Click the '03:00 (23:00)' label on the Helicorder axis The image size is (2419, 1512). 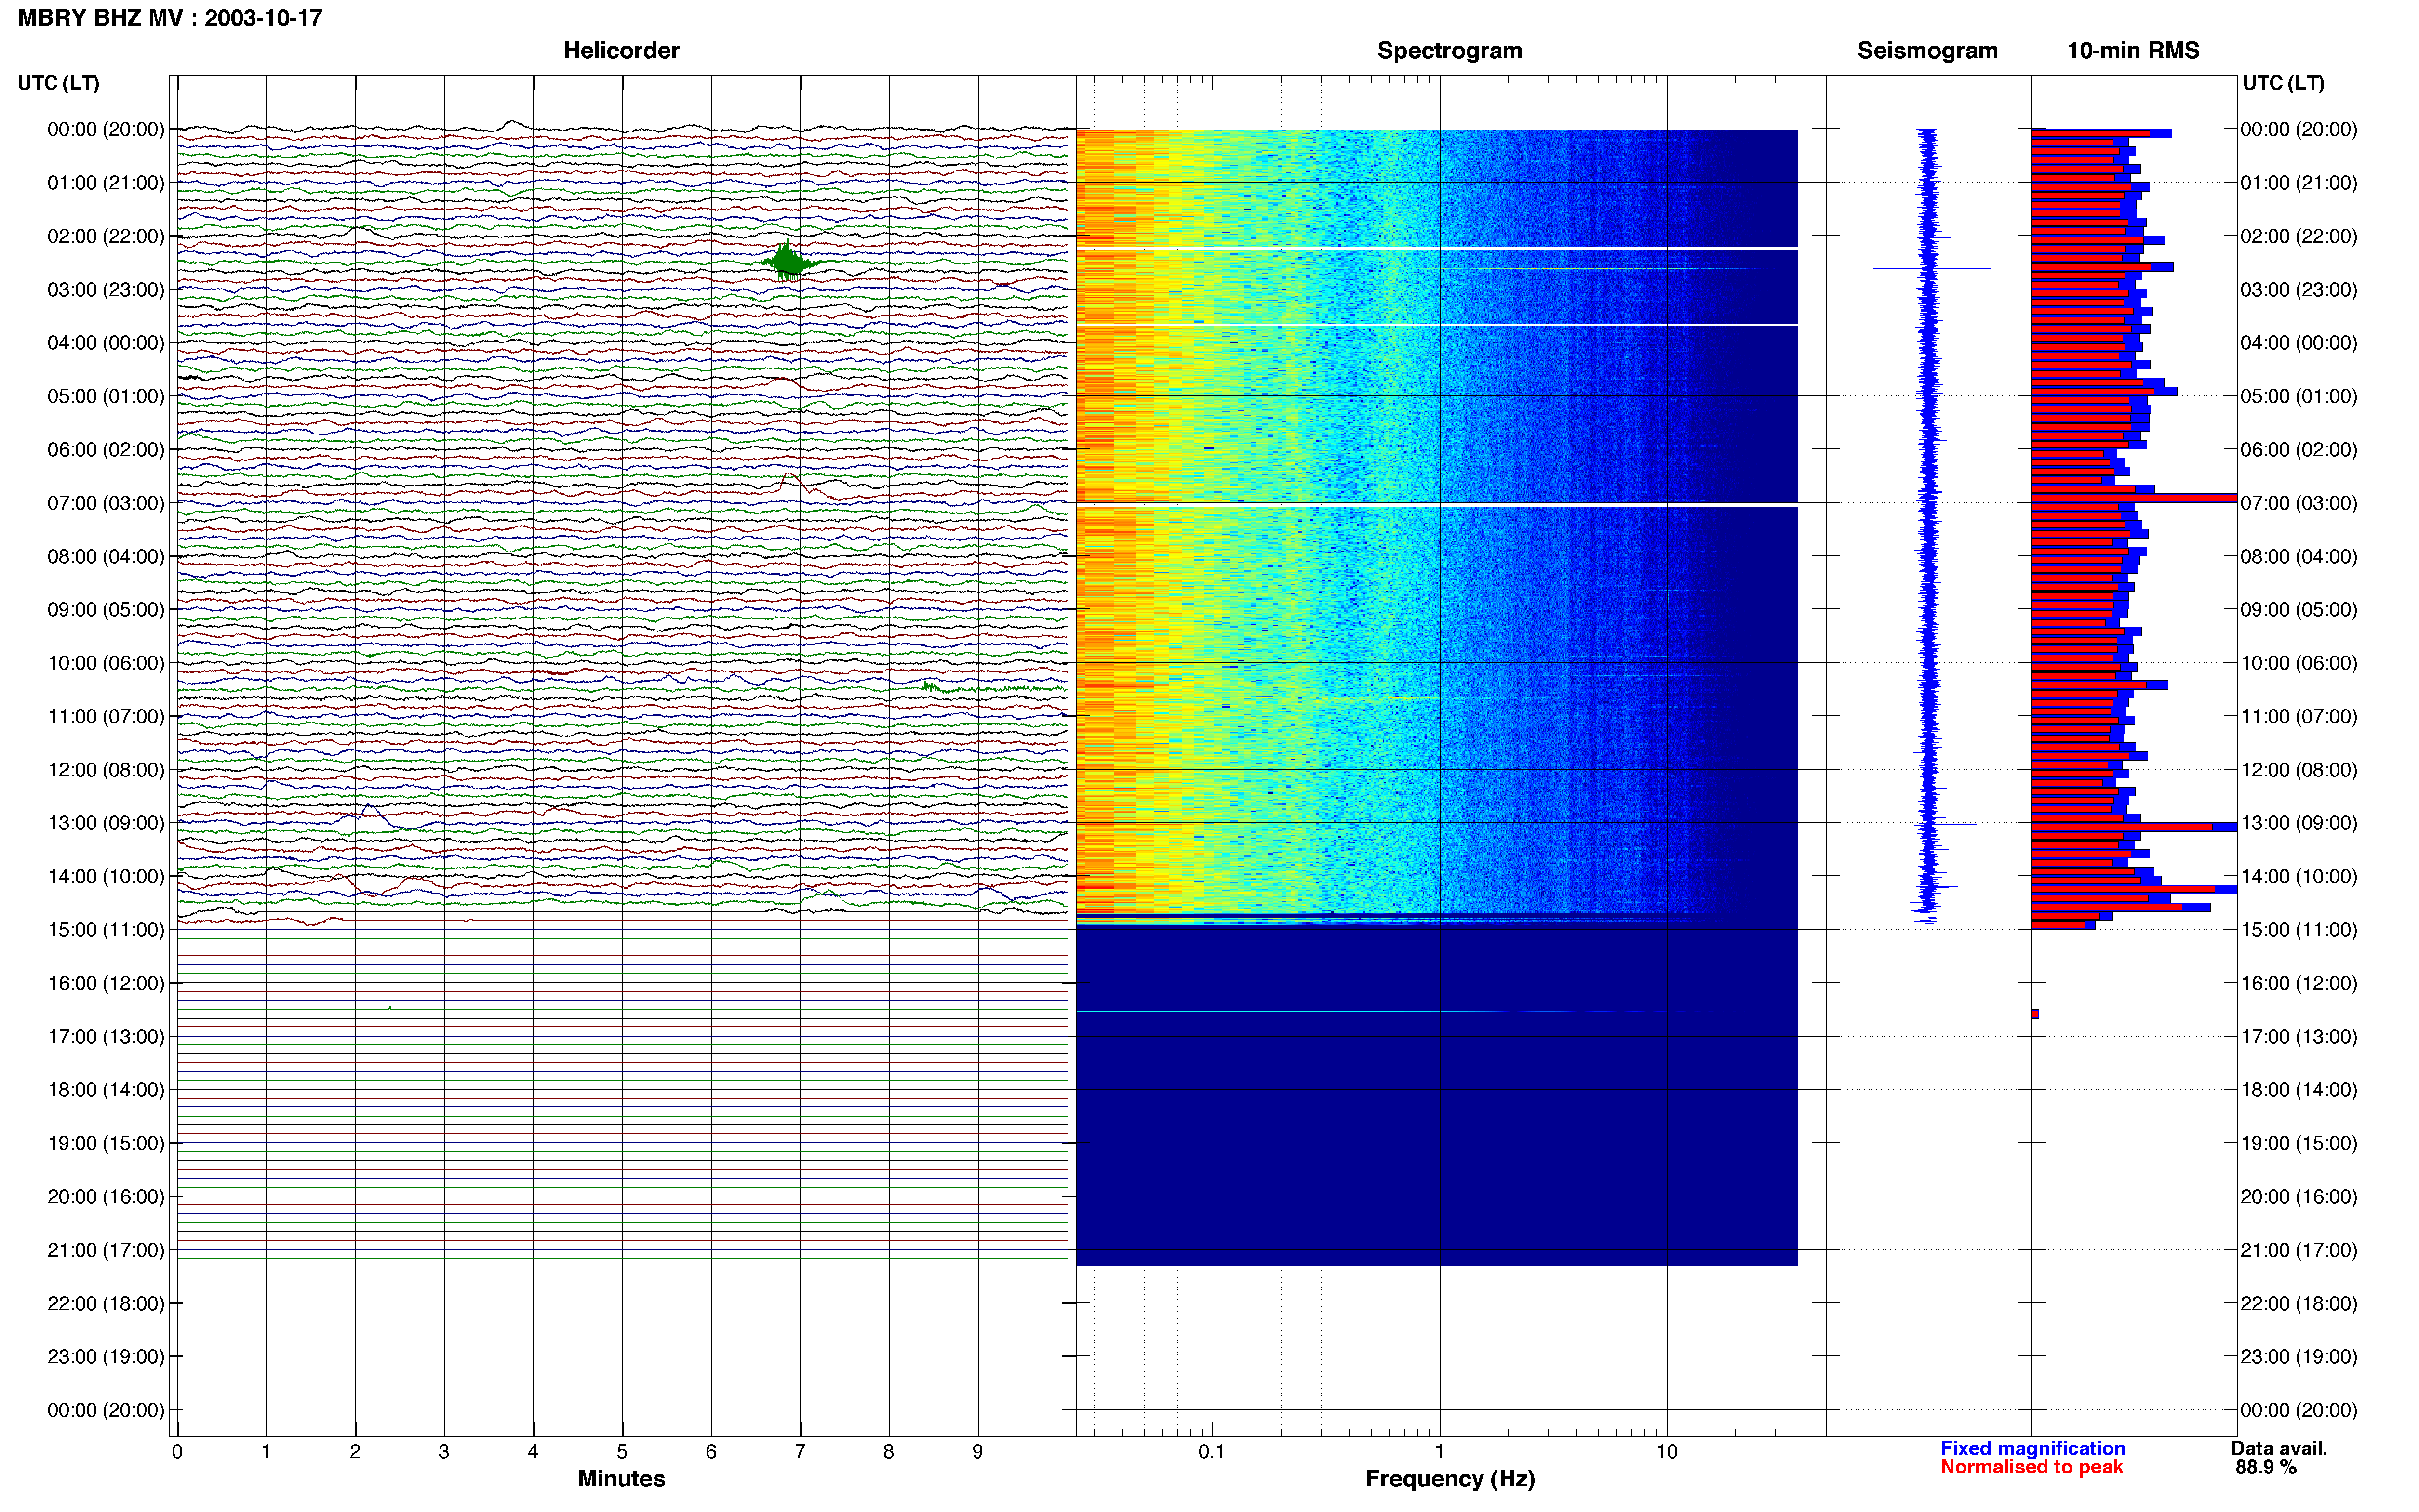105,290
